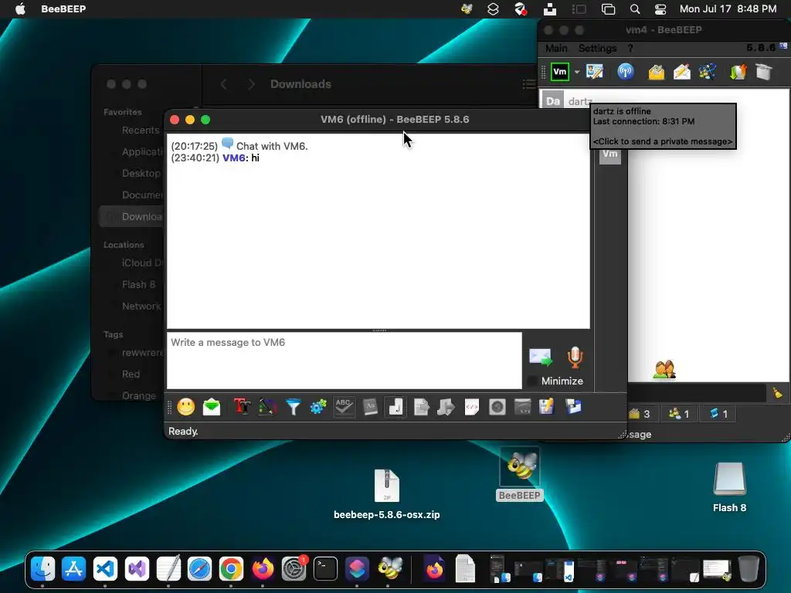Select Downloads in Finder sidebar
The image size is (791, 593).
click(x=131, y=217)
